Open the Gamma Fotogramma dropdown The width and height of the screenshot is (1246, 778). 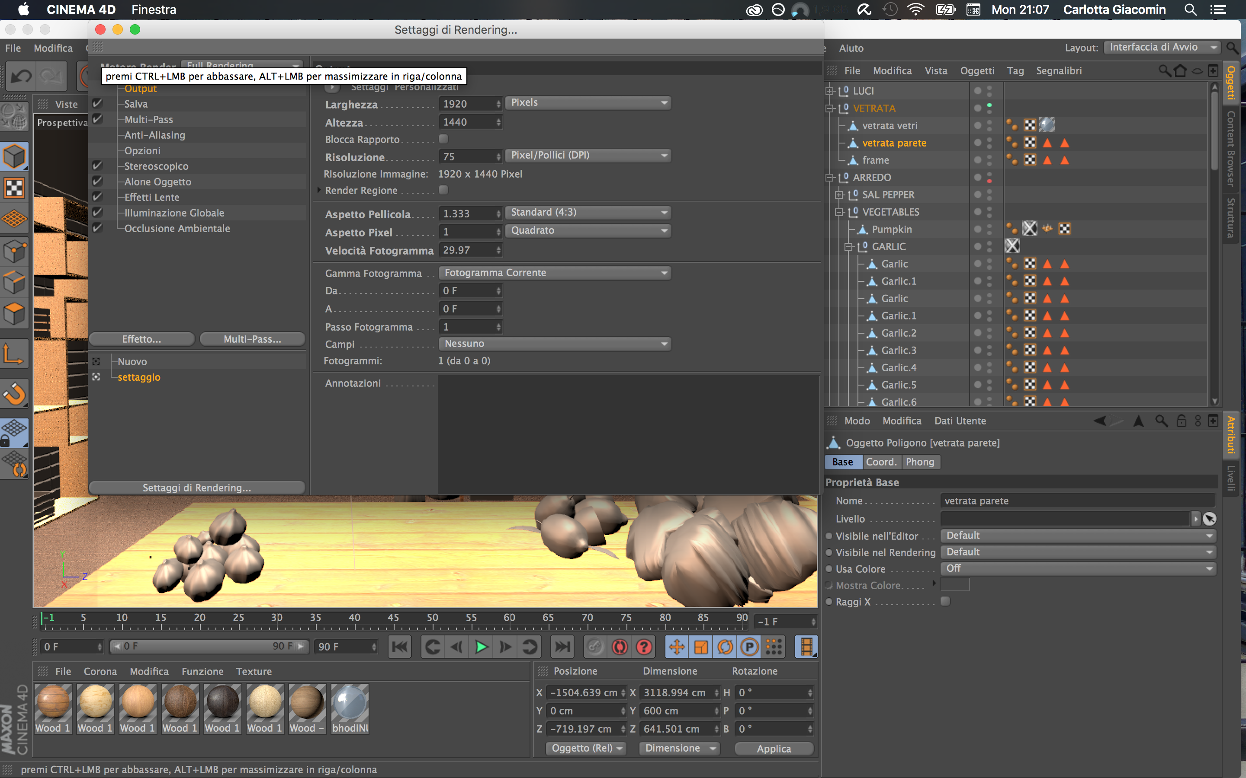pyautogui.click(x=555, y=273)
